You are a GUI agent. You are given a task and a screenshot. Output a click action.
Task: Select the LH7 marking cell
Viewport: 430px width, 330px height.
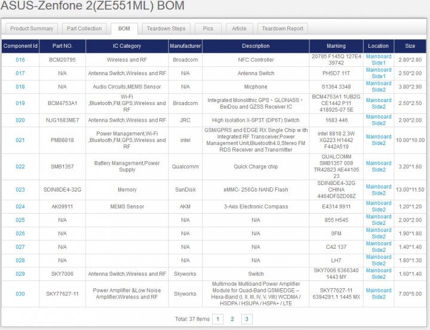(x=336, y=260)
